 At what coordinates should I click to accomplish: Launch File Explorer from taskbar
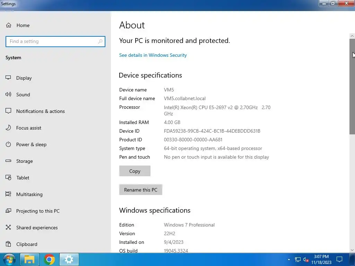tap(29, 259)
